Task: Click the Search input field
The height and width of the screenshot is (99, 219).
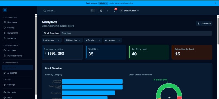Action: 69,11
